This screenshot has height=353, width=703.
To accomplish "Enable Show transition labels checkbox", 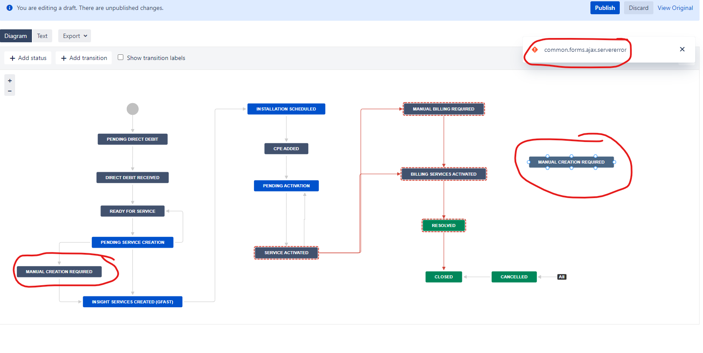I will pos(121,57).
